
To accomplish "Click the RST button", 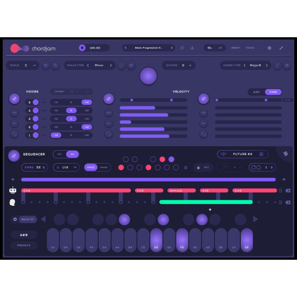I will 203,167.
